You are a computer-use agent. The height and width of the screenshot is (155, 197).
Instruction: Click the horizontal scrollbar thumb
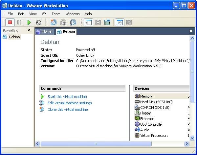pyautogui.click(x=96, y=144)
